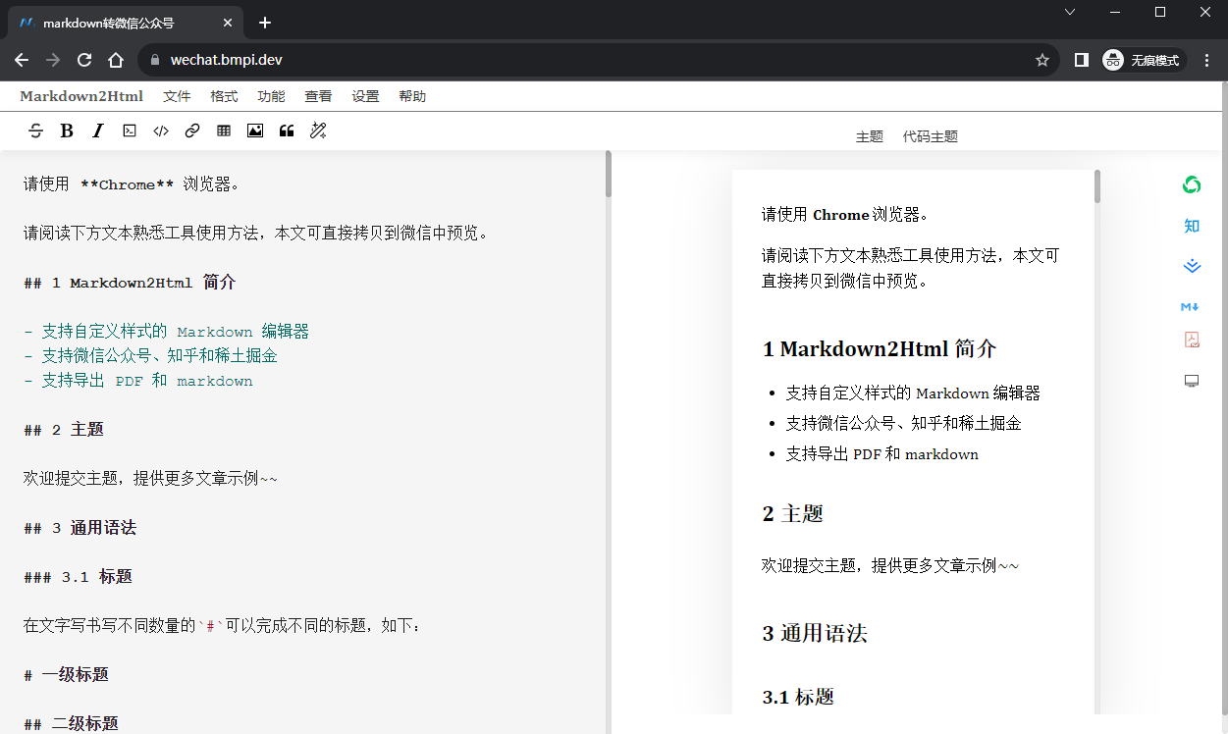Copy to WeChat using green icon
This screenshot has height=734, width=1228.
pos(1192,184)
